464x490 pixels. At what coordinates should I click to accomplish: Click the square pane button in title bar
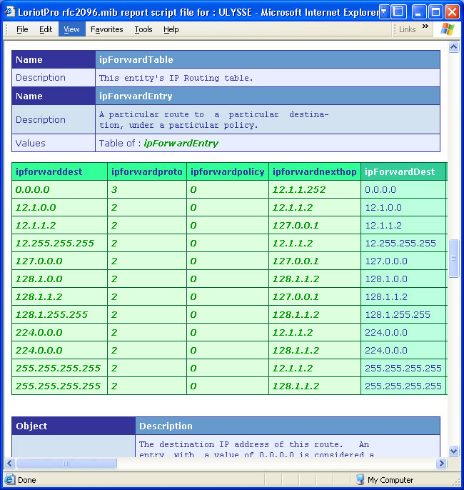click(399, 12)
